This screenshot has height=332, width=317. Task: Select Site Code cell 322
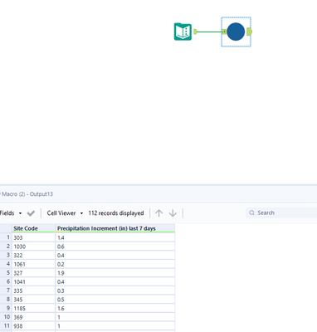(33, 256)
